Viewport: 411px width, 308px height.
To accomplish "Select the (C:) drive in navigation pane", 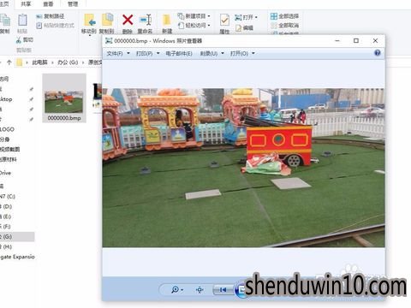I will [8, 196].
